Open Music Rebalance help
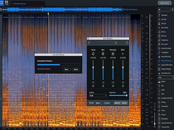Screen dimensions: 174x130 [127, 43]
